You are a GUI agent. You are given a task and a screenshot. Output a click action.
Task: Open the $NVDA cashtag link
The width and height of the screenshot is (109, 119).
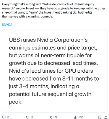(7, 25)
